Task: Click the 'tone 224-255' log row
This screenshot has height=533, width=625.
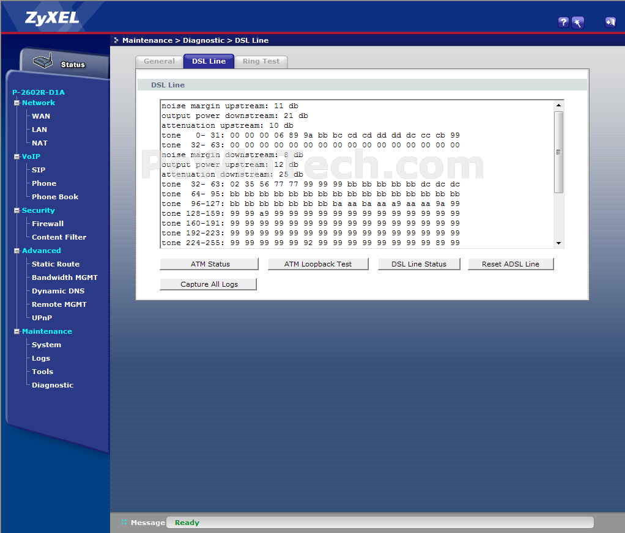Action: (311, 243)
